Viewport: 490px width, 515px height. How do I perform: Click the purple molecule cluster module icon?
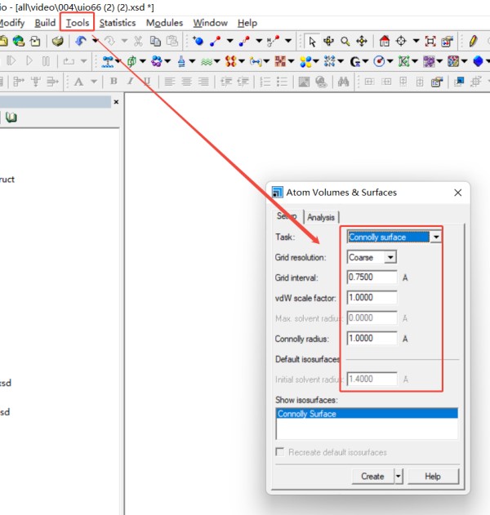[x=157, y=61]
